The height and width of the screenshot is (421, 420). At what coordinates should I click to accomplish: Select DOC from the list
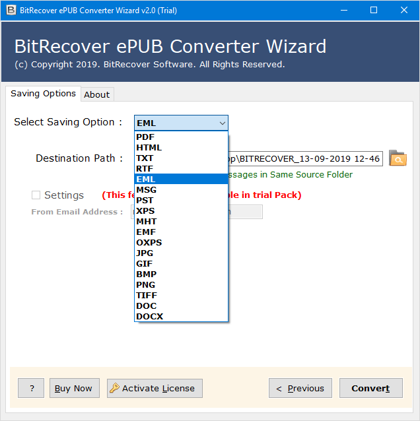coord(181,306)
